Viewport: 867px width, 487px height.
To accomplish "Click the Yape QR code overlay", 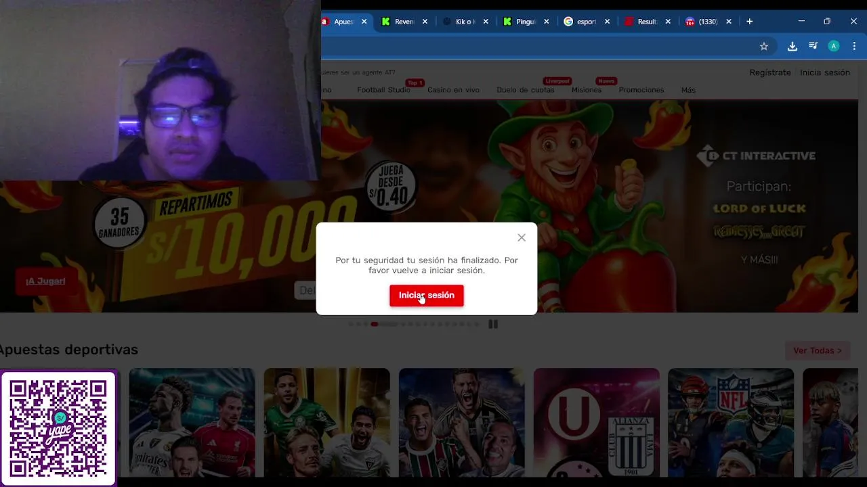I will [x=58, y=428].
